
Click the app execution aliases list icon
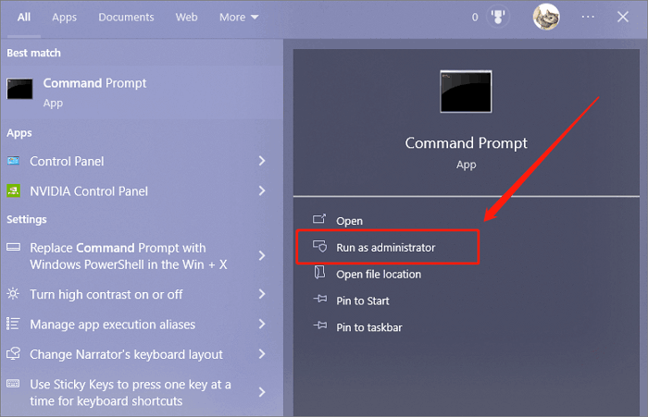(13, 324)
